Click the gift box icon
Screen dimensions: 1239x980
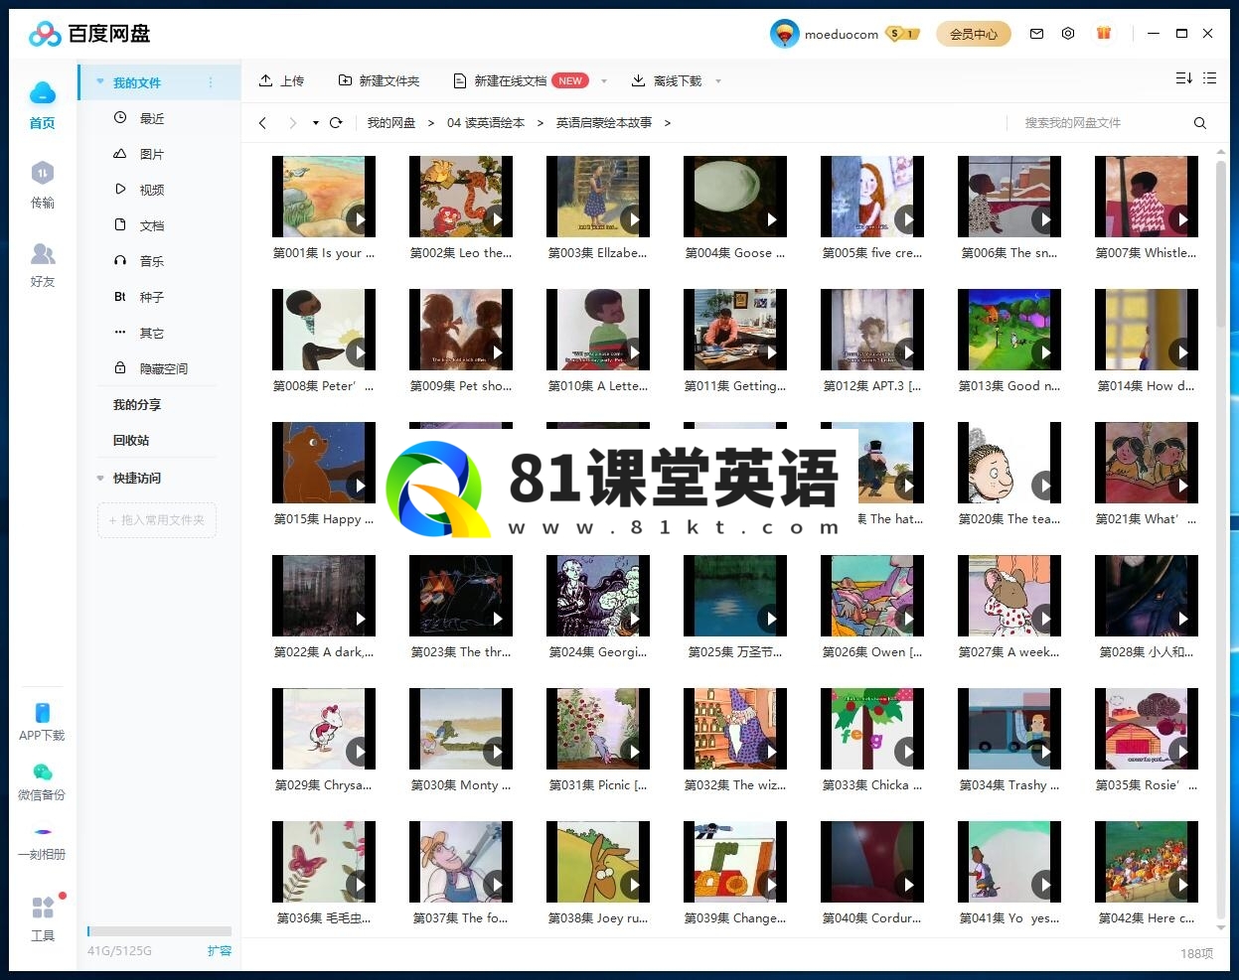pos(1103,33)
